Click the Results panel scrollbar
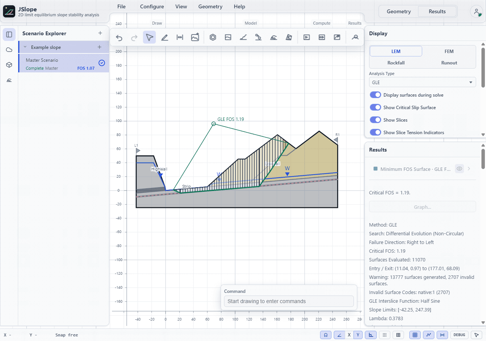Image resolution: width=486 pixels, height=341 pixels. pos(483,159)
